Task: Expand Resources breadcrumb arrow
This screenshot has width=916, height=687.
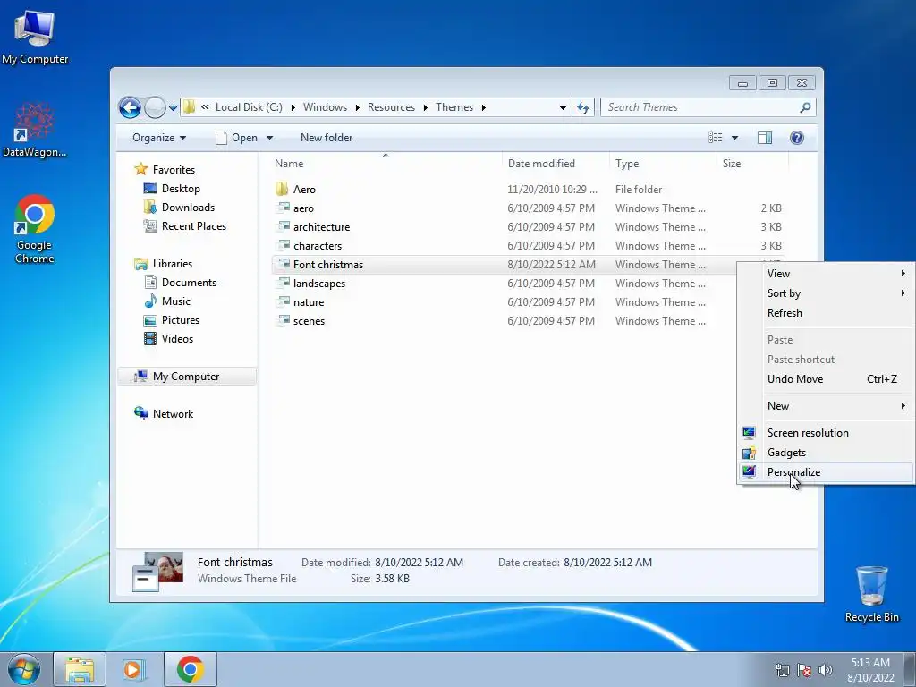Action: tap(425, 107)
